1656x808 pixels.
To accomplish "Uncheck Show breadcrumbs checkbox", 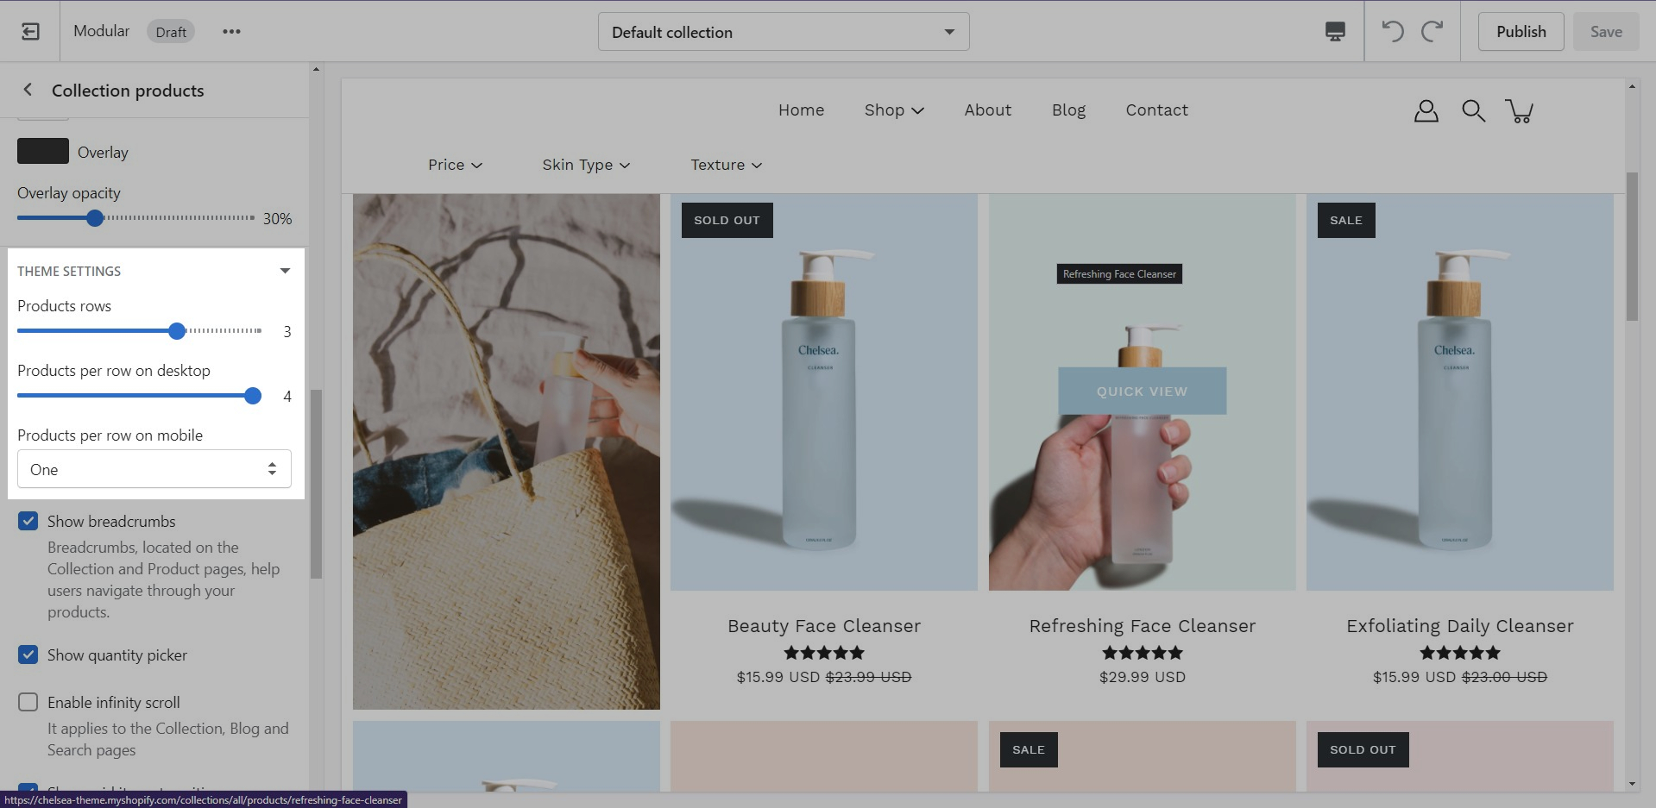I will click(x=28, y=521).
